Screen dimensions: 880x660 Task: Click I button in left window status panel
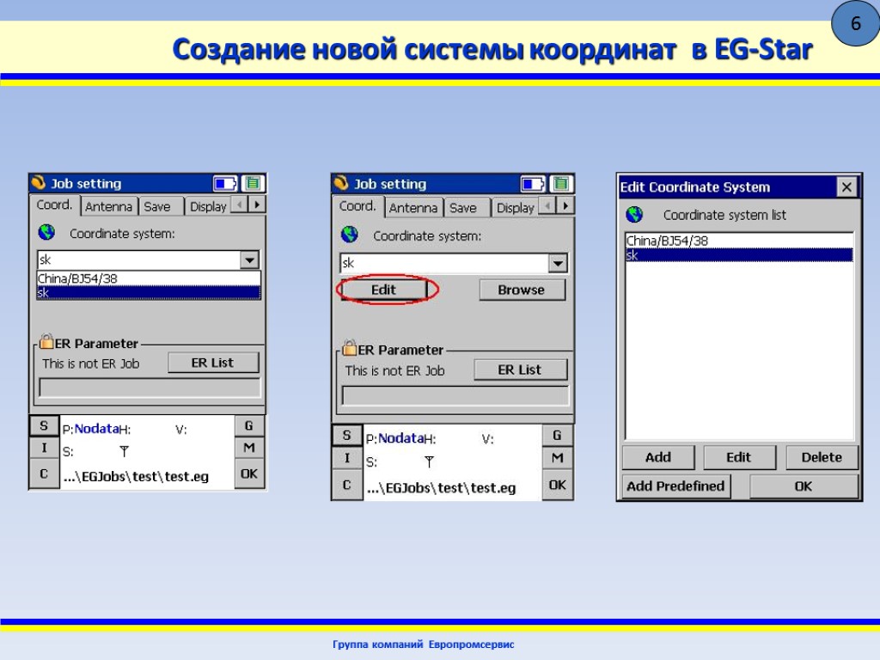[44, 448]
